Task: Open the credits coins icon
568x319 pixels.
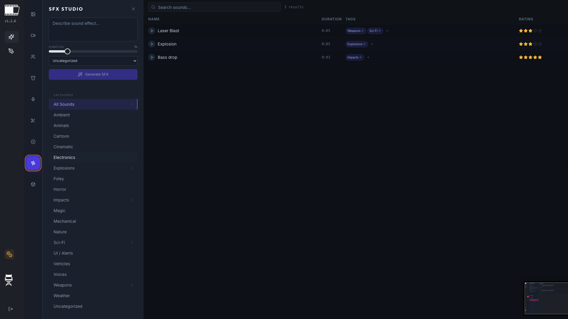Action: [x=9, y=254]
